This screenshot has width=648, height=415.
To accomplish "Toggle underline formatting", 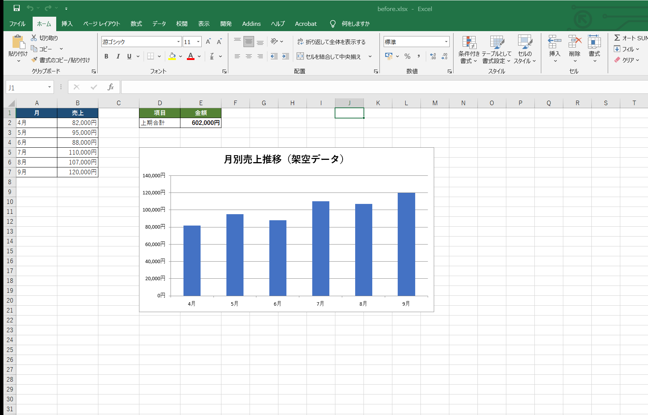I will coord(129,56).
